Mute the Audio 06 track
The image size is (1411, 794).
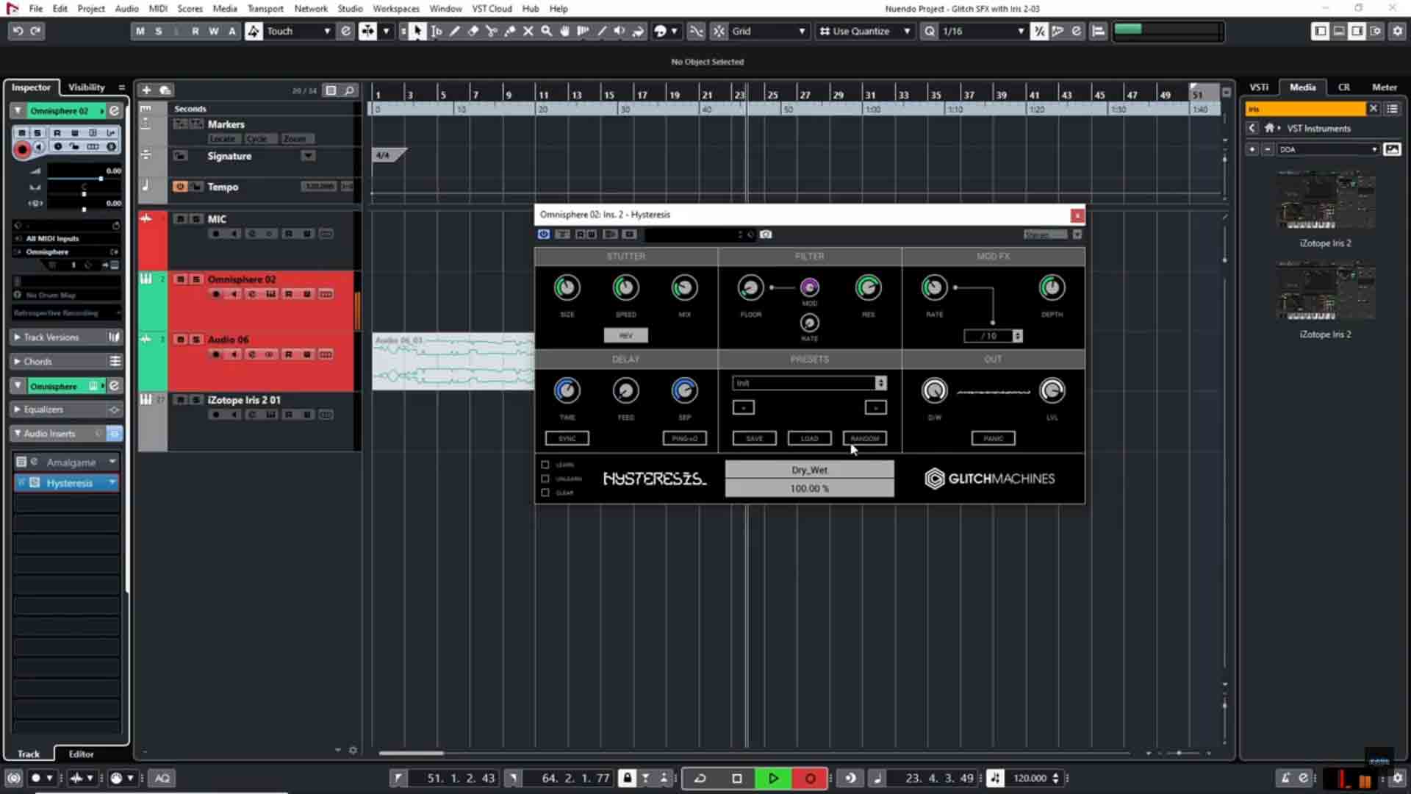180,340
